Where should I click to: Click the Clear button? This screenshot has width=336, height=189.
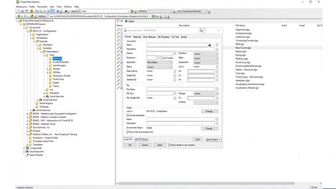[197, 140]
